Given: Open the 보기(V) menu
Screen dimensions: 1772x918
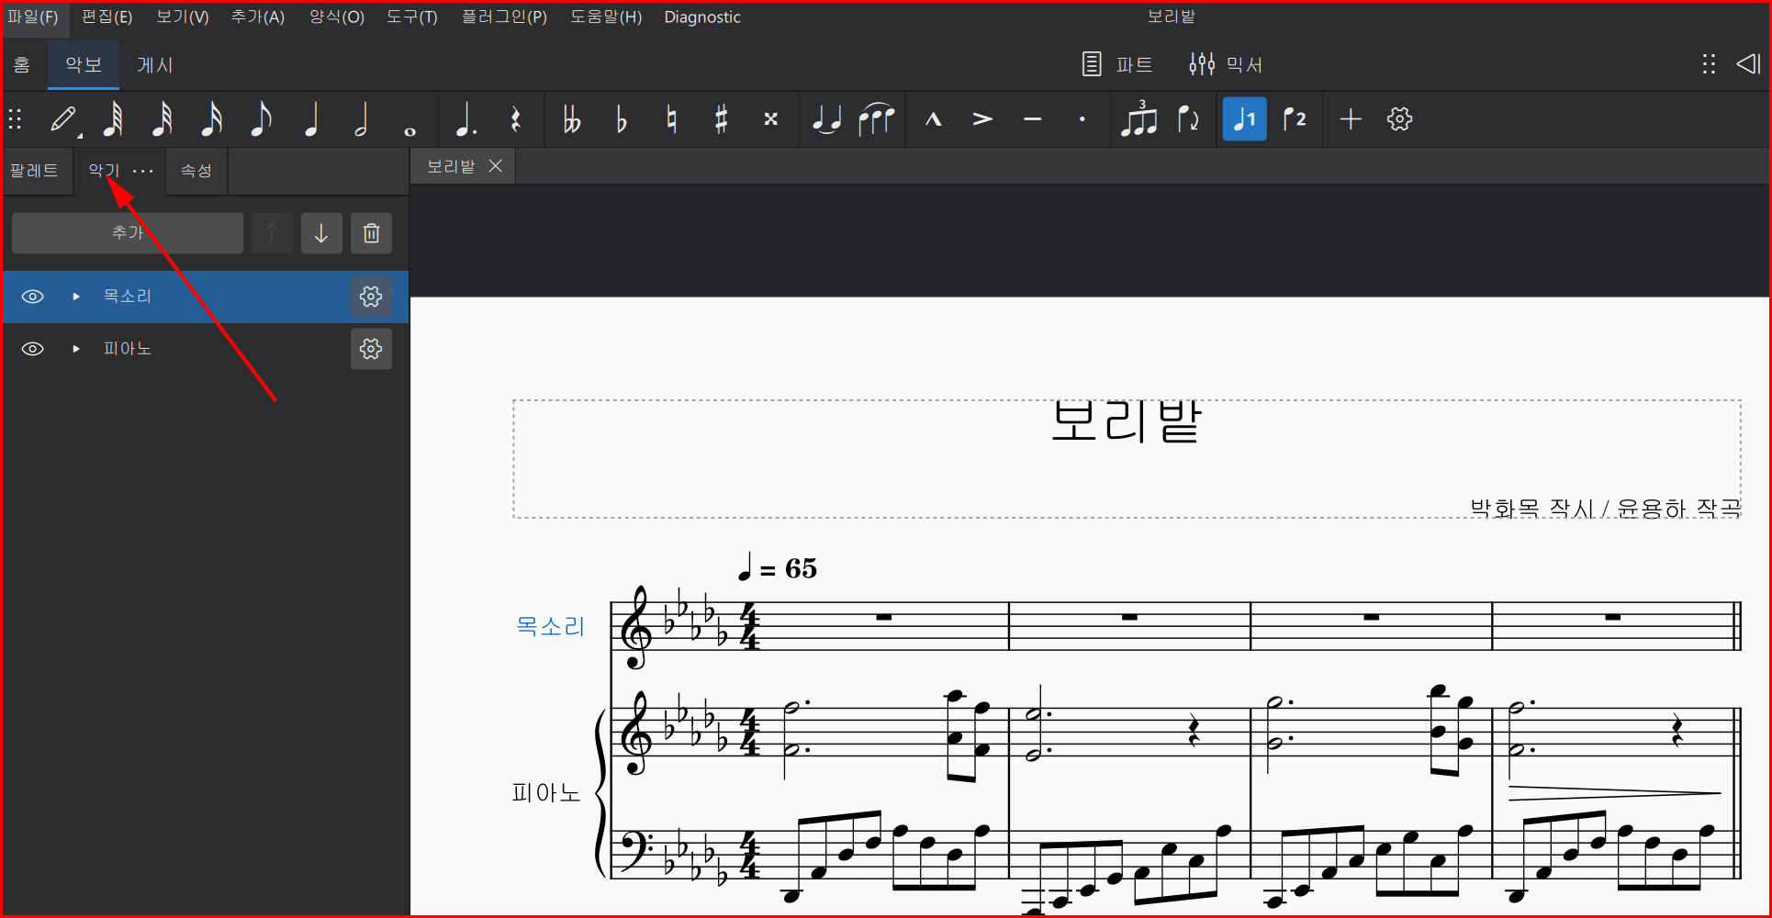Looking at the screenshot, I should point(182,17).
